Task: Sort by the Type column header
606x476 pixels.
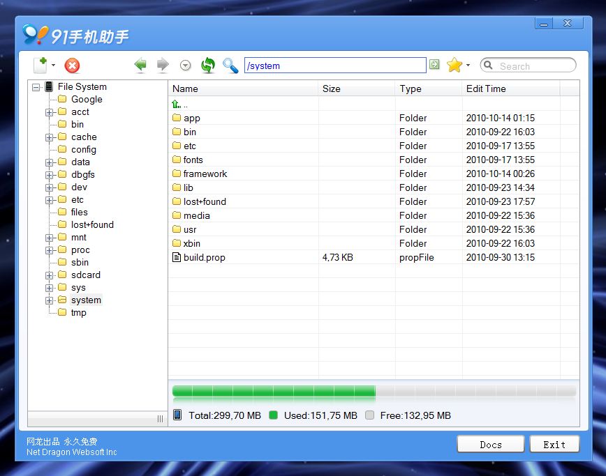Action: [429, 89]
